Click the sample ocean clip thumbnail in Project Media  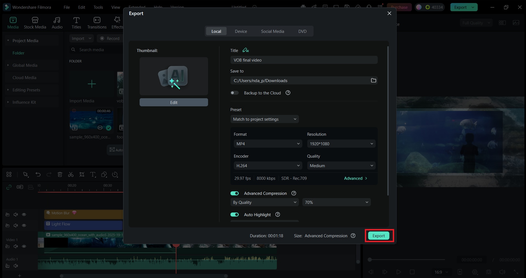click(91, 120)
